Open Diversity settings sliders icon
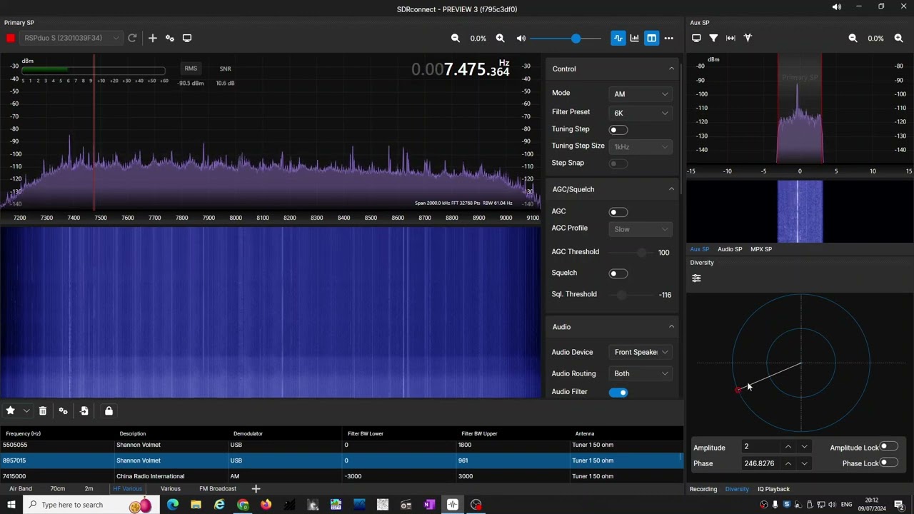 point(696,278)
